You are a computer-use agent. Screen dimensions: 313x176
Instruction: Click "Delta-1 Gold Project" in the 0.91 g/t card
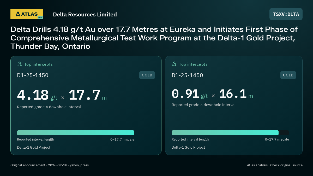pyautogui.click(x=188, y=148)
